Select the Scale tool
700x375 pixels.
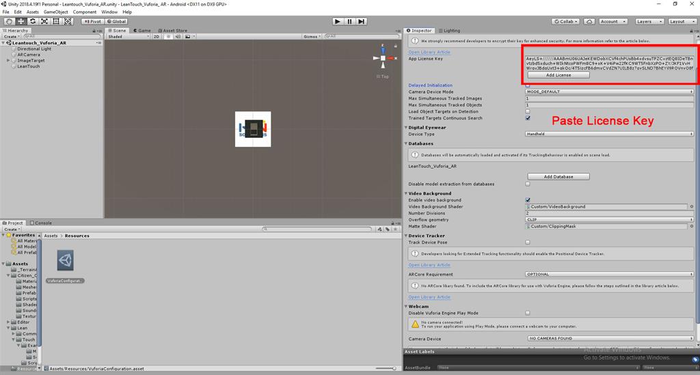[x=44, y=21]
